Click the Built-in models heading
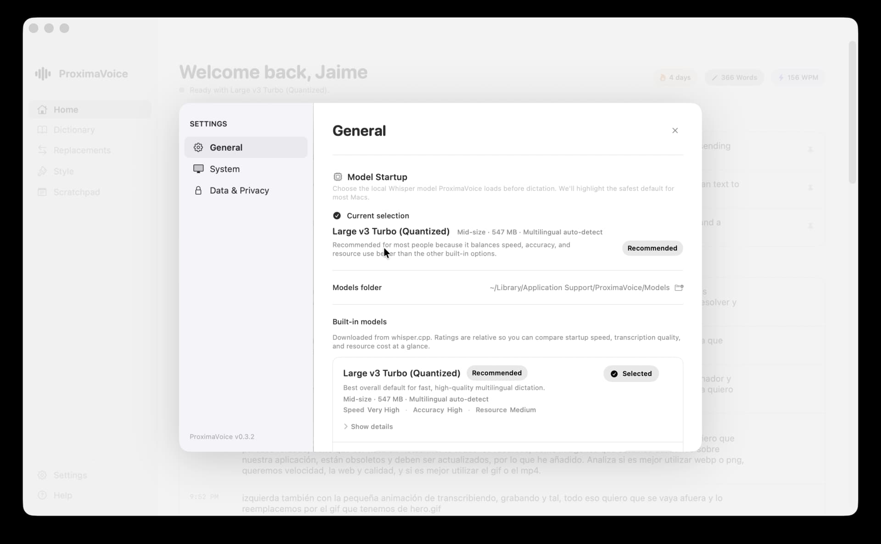 pos(360,322)
